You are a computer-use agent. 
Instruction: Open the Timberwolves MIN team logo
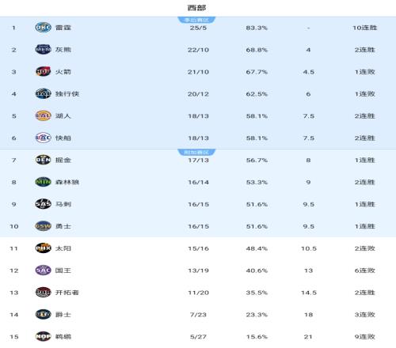tap(43, 182)
